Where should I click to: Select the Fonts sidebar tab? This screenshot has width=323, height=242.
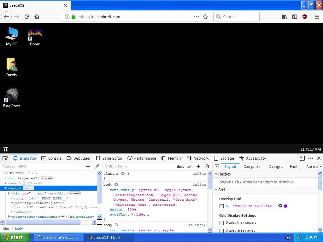point(295,166)
